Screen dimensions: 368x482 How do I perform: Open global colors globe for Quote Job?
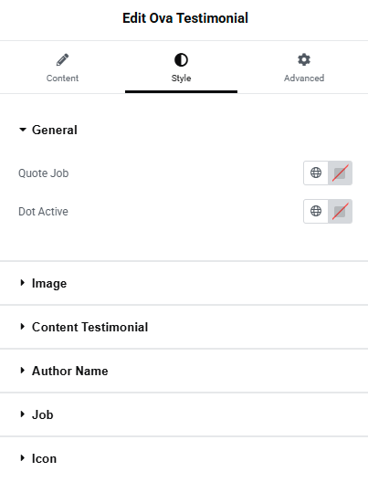316,173
